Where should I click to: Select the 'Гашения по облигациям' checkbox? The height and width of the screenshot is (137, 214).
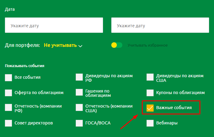(79, 93)
